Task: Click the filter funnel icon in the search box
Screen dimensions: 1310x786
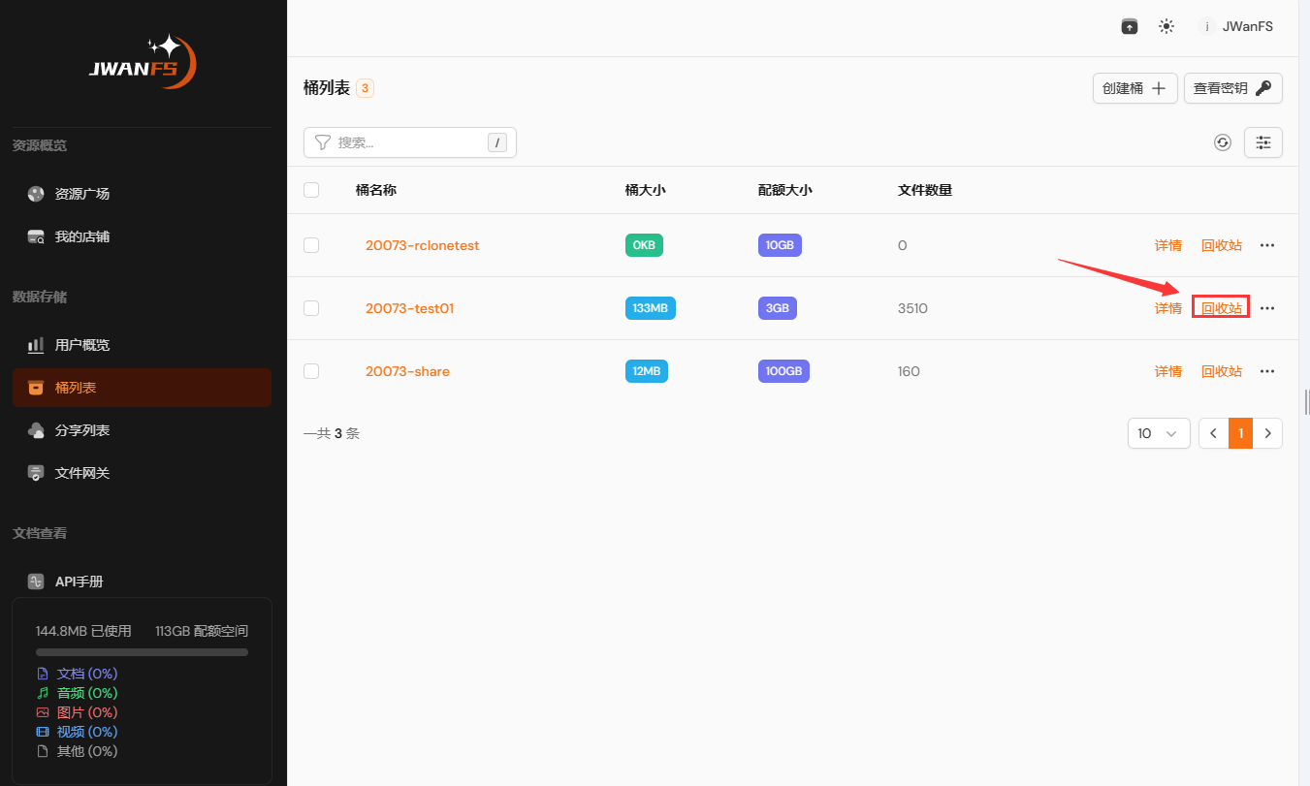Action: click(323, 142)
